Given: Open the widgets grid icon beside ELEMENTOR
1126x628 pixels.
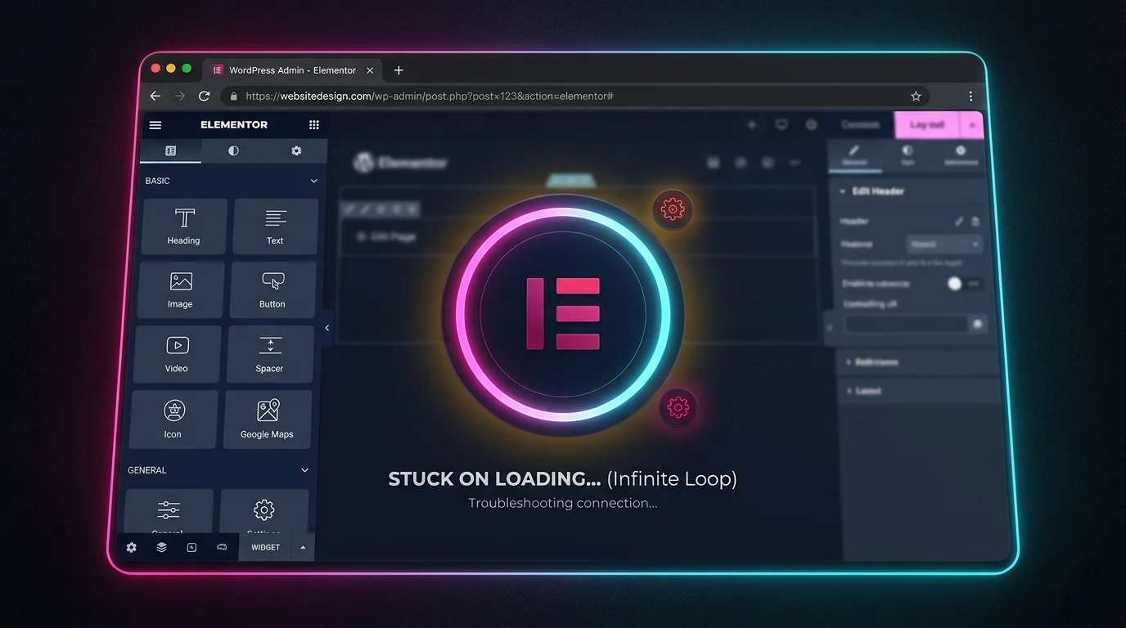Looking at the screenshot, I should click(314, 125).
